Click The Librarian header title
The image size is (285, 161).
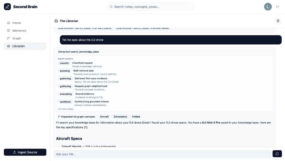[69, 21]
